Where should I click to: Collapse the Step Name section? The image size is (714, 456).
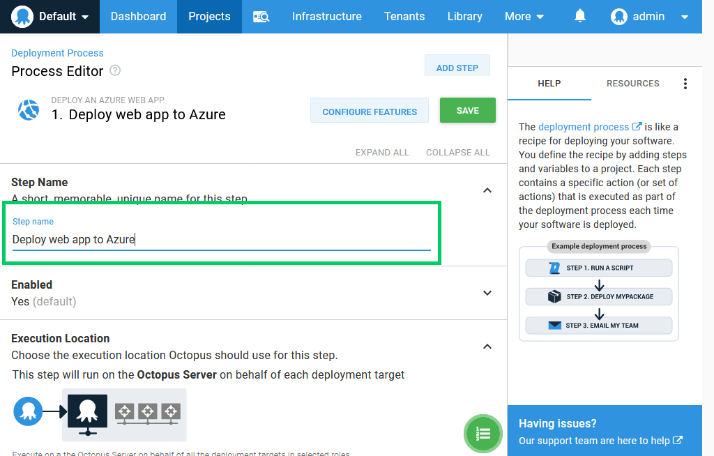[x=487, y=190]
